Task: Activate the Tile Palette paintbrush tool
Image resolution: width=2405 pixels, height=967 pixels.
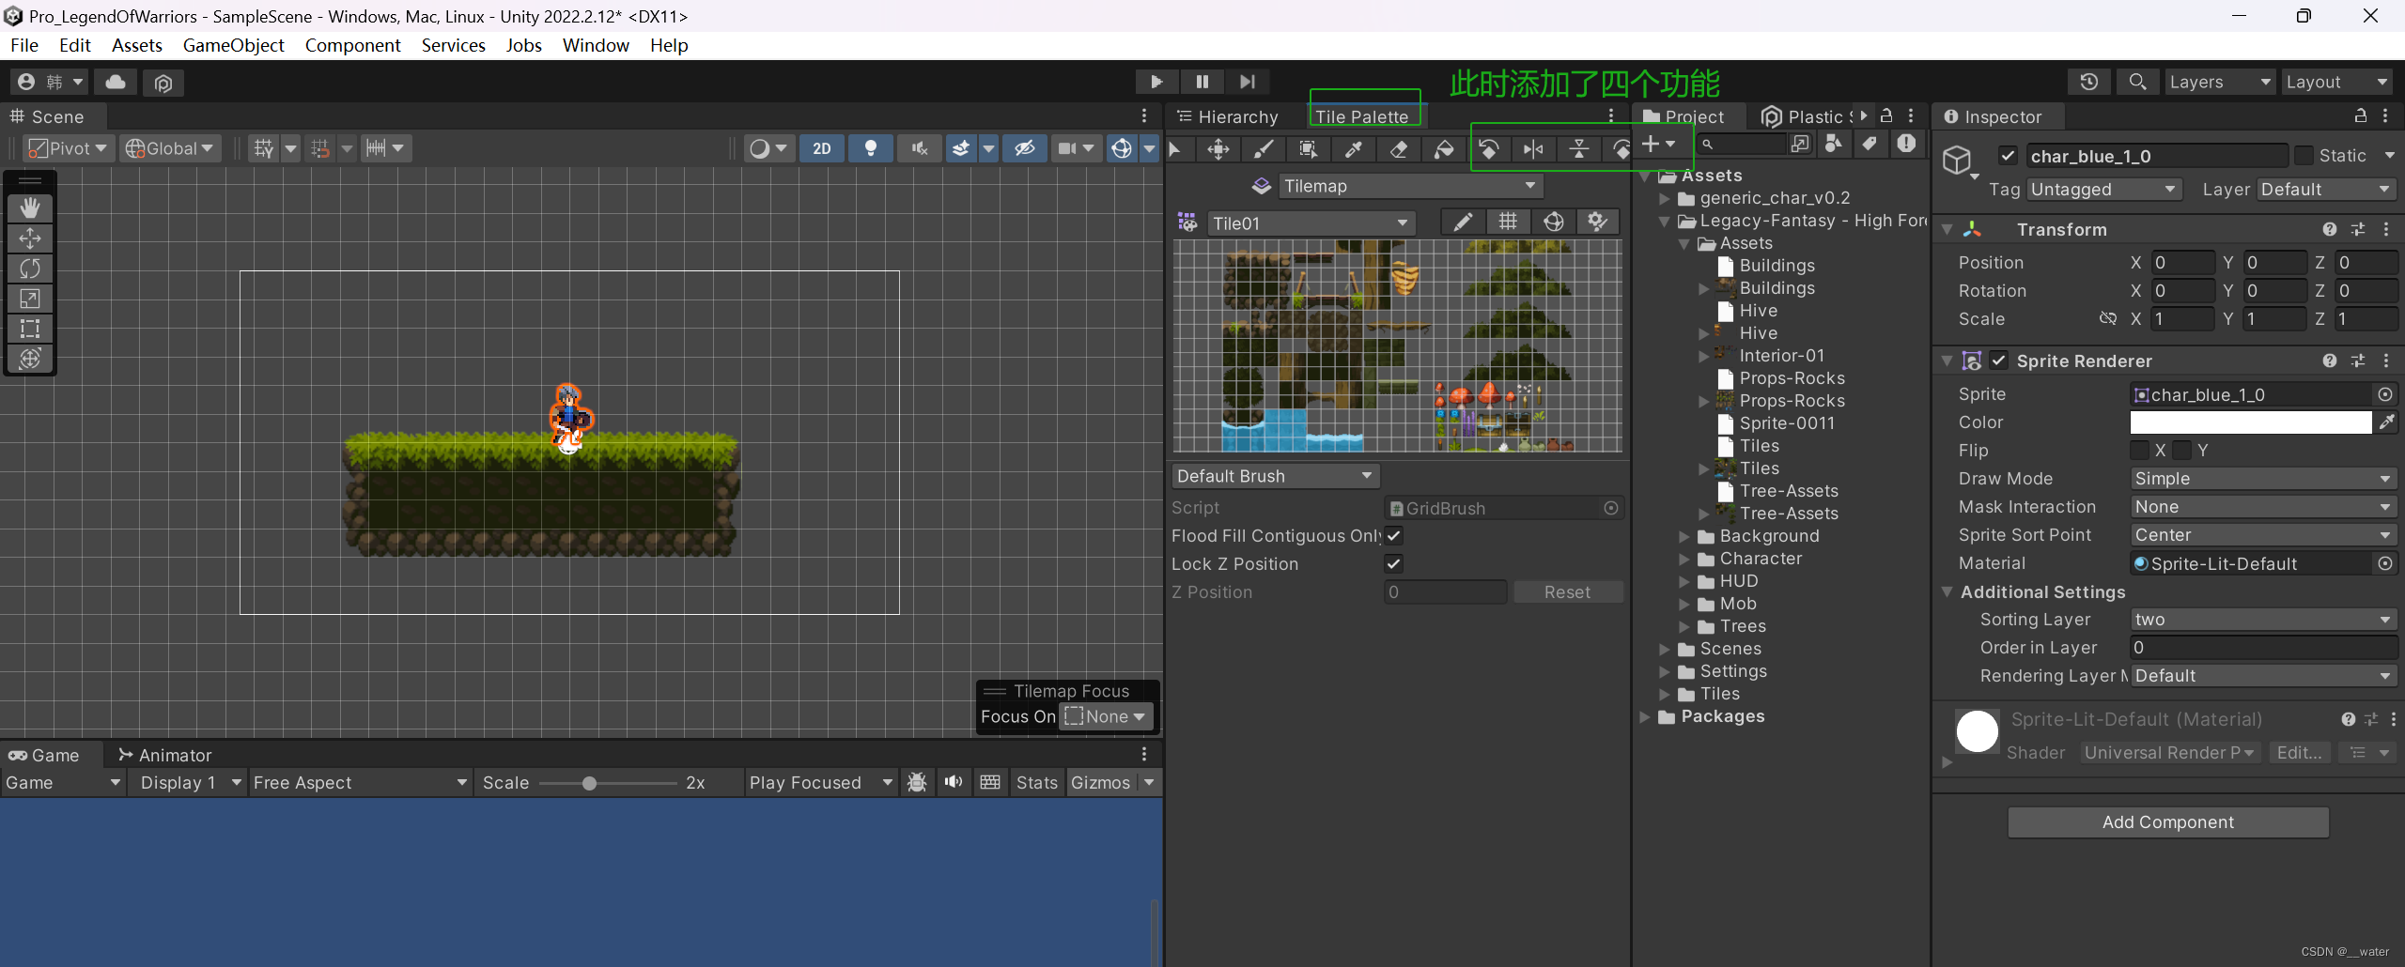Action: click(1264, 148)
